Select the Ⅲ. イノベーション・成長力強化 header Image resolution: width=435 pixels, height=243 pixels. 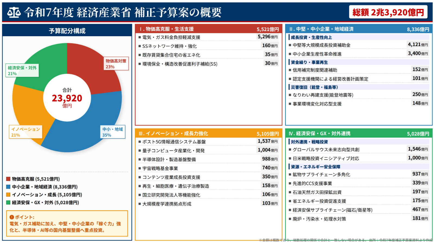pyautogui.click(x=209, y=134)
